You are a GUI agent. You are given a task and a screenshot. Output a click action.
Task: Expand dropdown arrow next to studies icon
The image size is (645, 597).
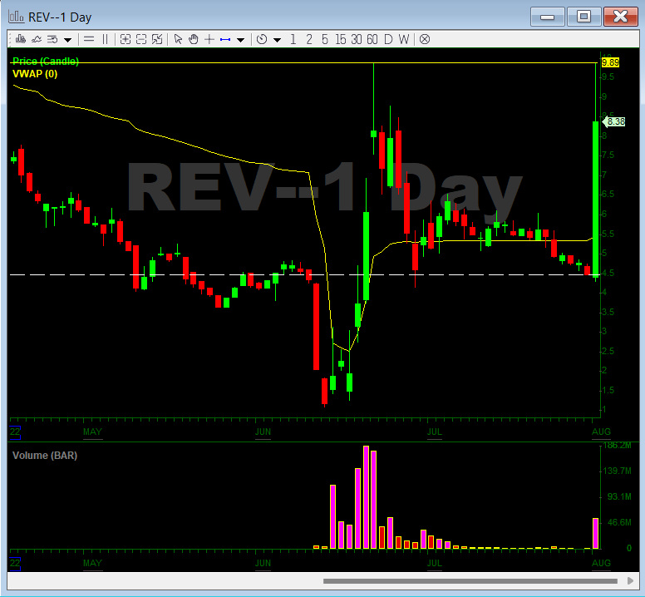click(68, 40)
